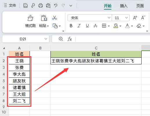This screenshot has width=150, height=116.
Task: Click the Save icon in quick toolbar
Action: pos(26,6)
